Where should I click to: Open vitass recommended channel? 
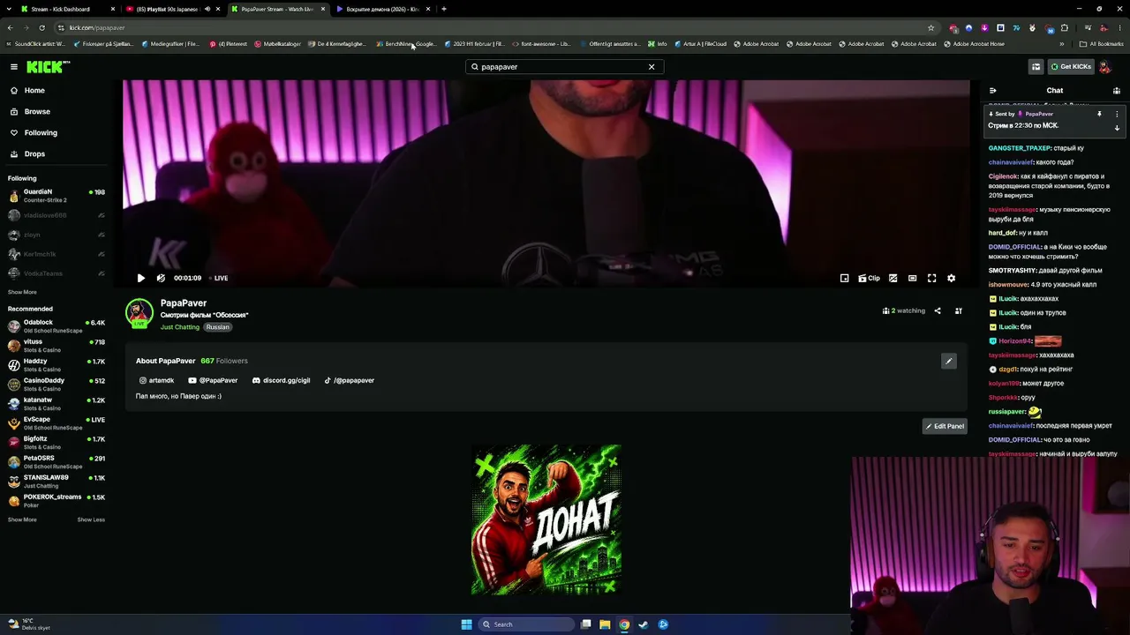[x=56, y=345]
